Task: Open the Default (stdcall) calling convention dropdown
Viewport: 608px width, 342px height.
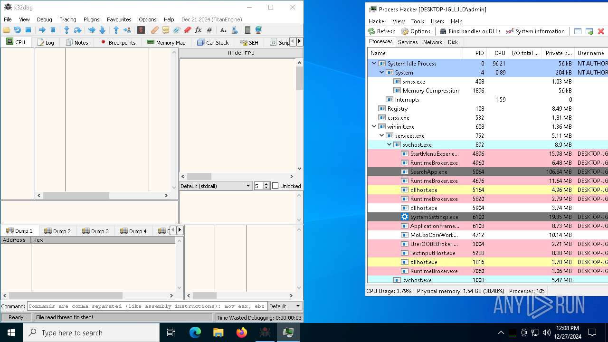Action: click(x=216, y=186)
